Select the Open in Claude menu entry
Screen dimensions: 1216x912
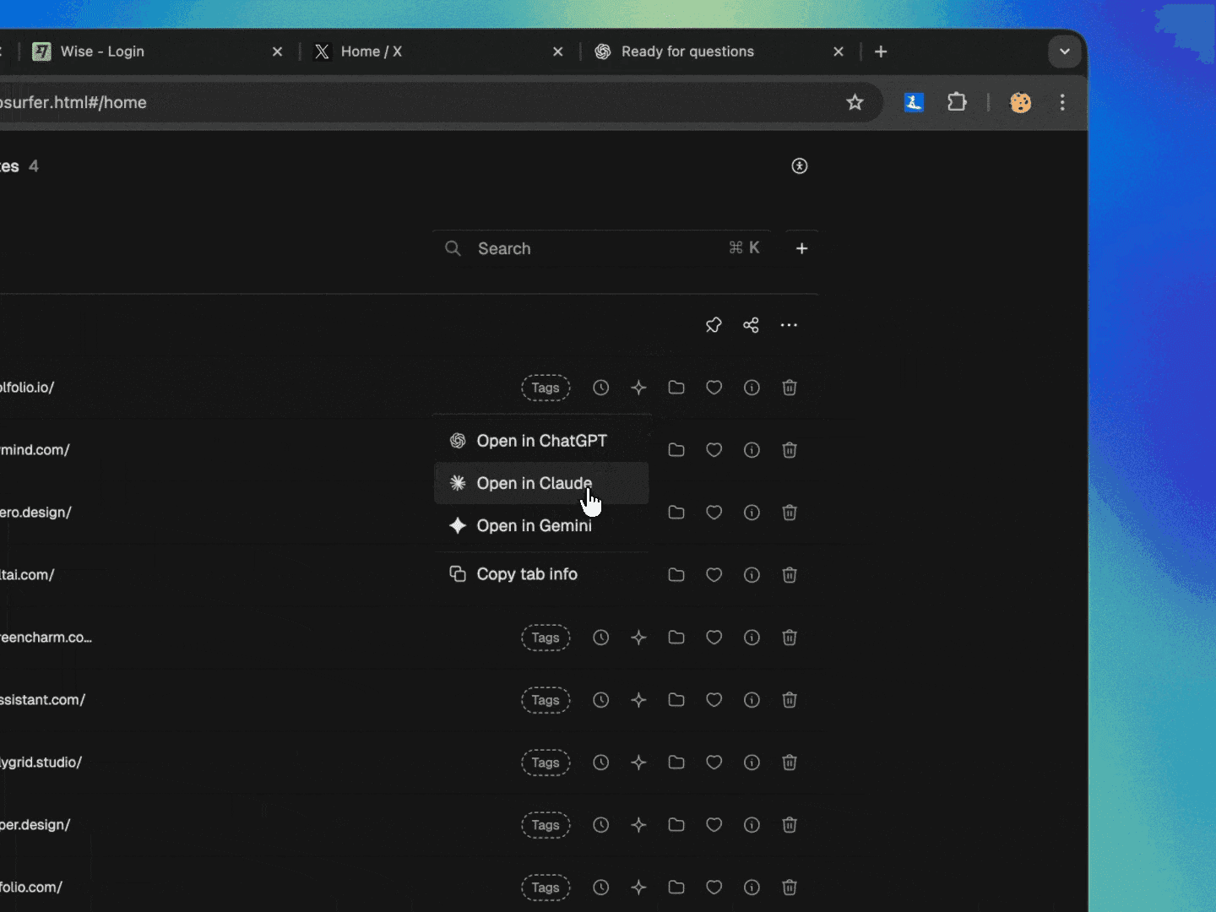(541, 483)
